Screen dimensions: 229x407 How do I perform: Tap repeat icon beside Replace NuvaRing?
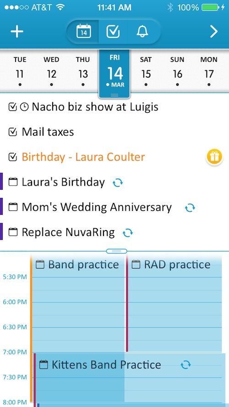click(x=128, y=232)
